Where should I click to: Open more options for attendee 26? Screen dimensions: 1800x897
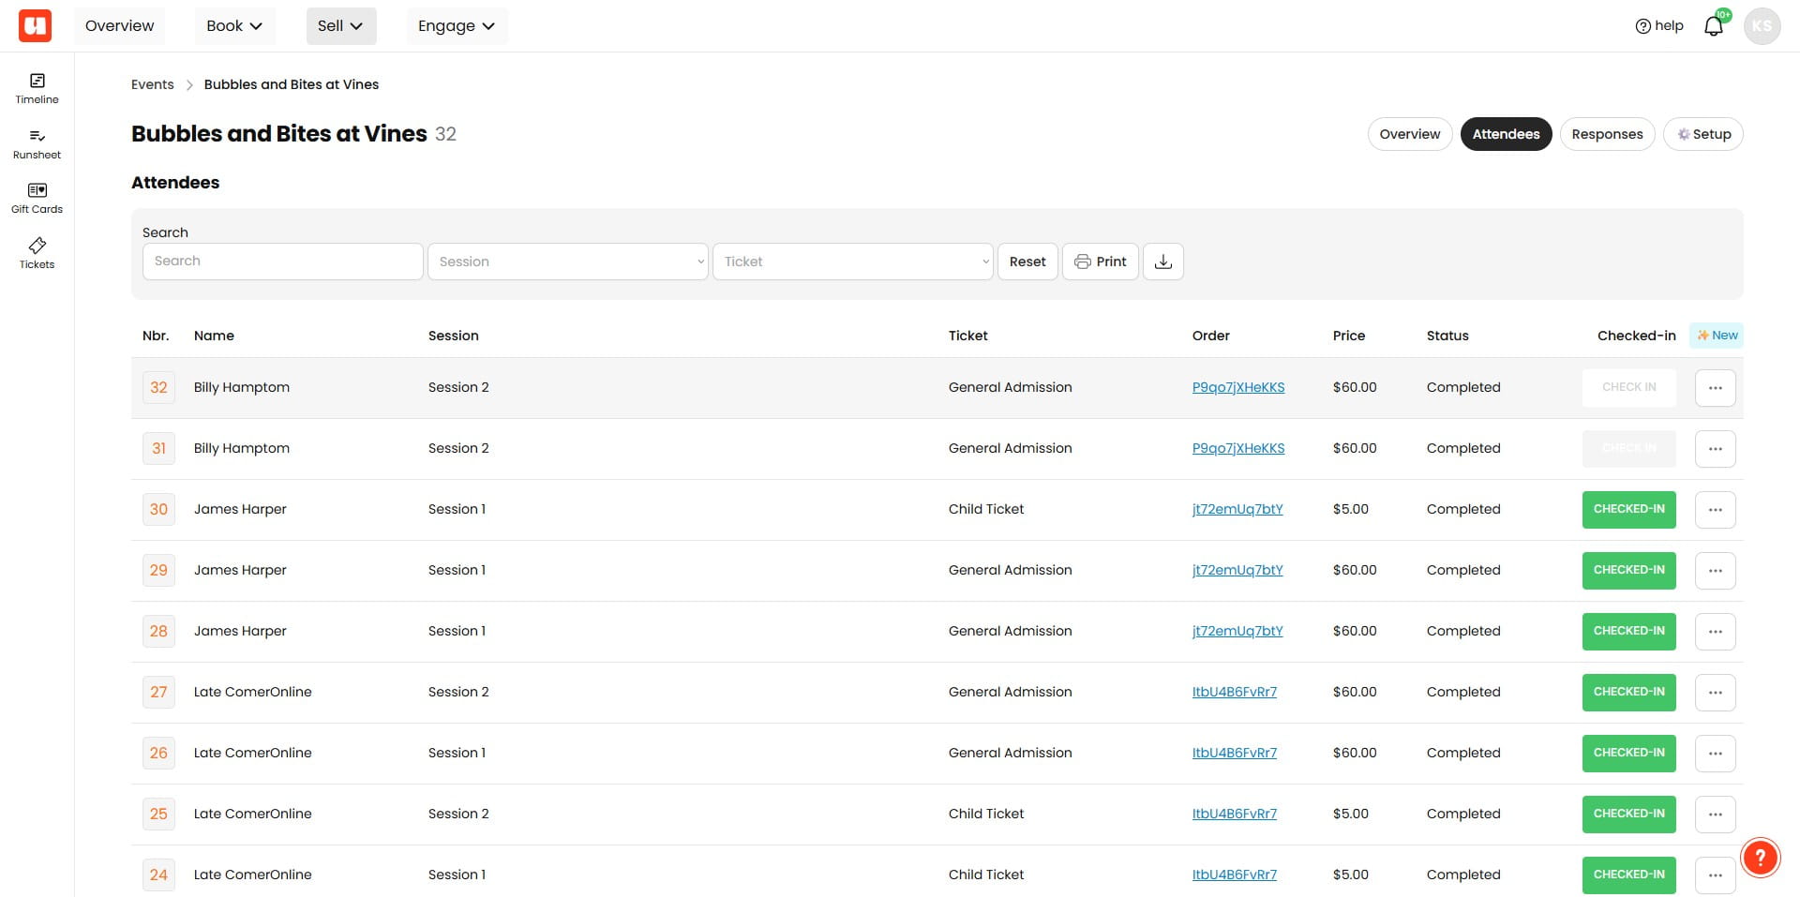pyautogui.click(x=1715, y=754)
